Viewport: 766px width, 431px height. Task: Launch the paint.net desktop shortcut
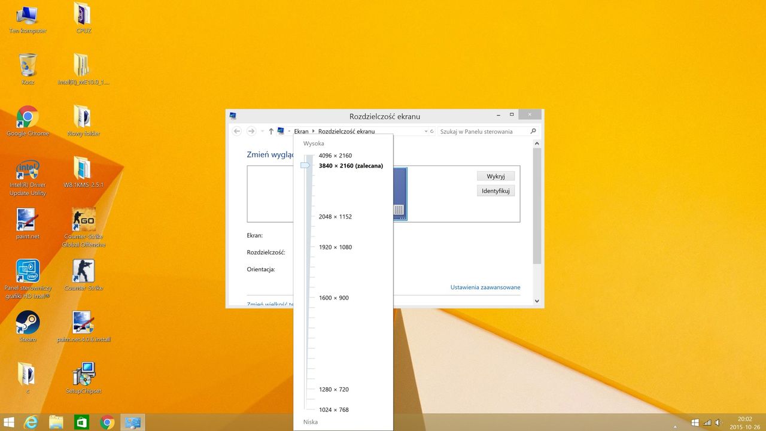pyautogui.click(x=28, y=224)
